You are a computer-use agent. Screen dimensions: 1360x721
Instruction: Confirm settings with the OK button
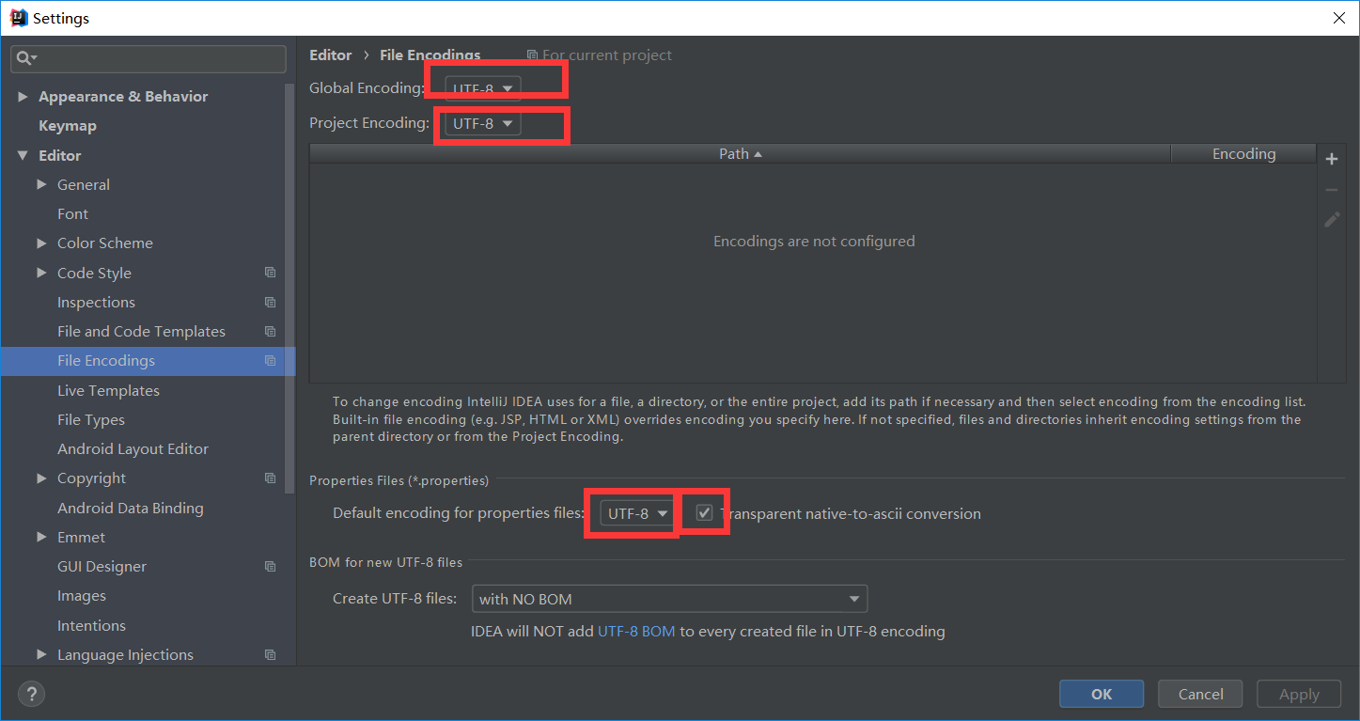(1102, 694)
